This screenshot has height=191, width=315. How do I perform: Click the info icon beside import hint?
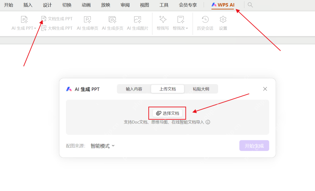208,122
